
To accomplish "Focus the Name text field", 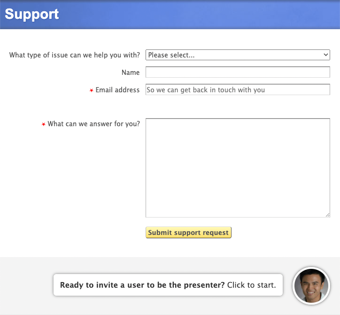I will 238,73.
